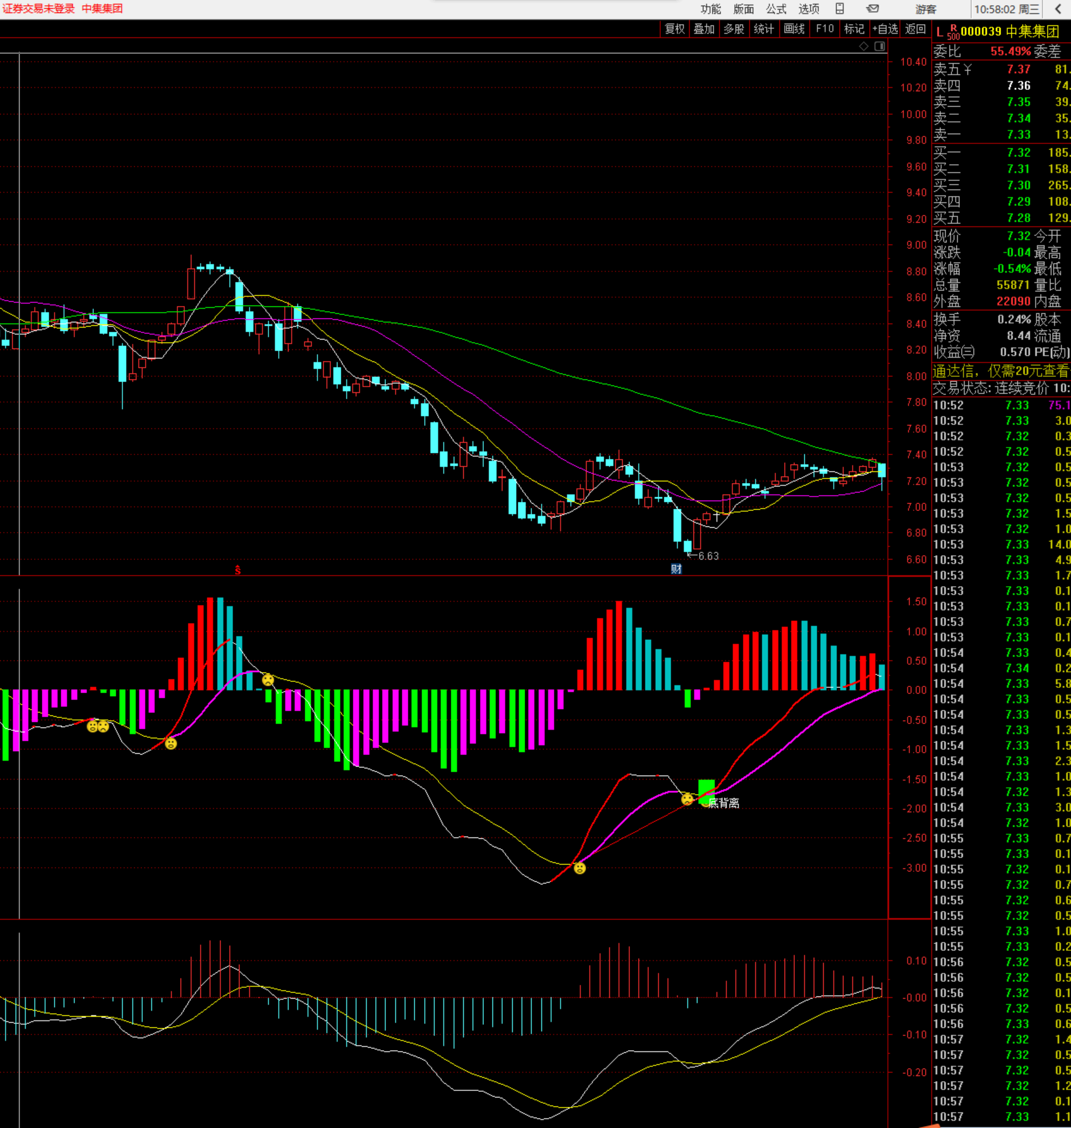Click the 底背离 green signal label
Image resolution: width=1071 pixels, height=1128 pixels.
[x=724, y=803]
